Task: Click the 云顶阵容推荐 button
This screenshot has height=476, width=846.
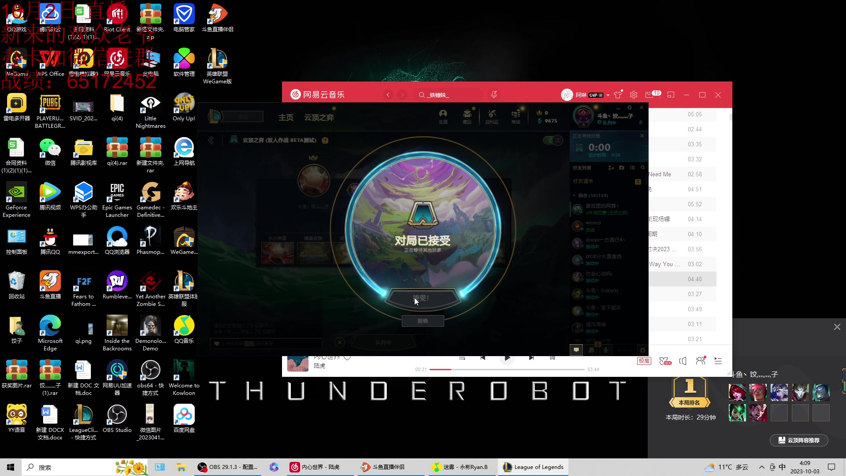Action: (x=799, y=440)
